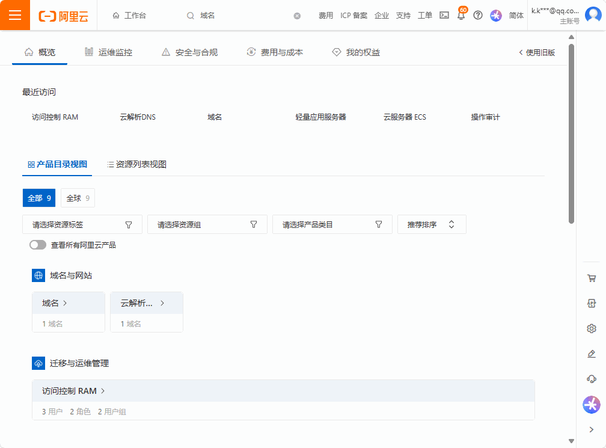Image resolution: width=606 pixels, height=448 pixels.
Task: Select the 全球 9 region filter
Action: point(78,198)
